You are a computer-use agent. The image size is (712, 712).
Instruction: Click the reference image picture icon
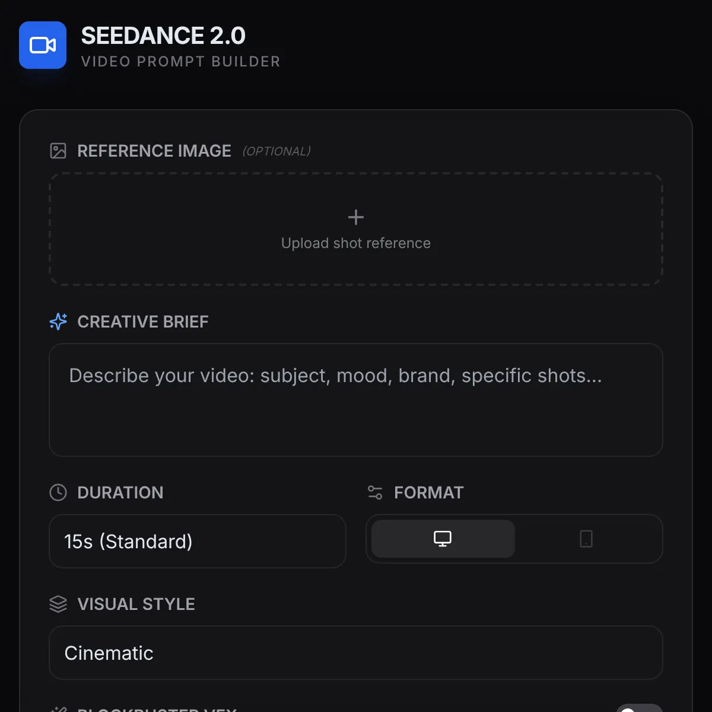click(x=58, y=151)
